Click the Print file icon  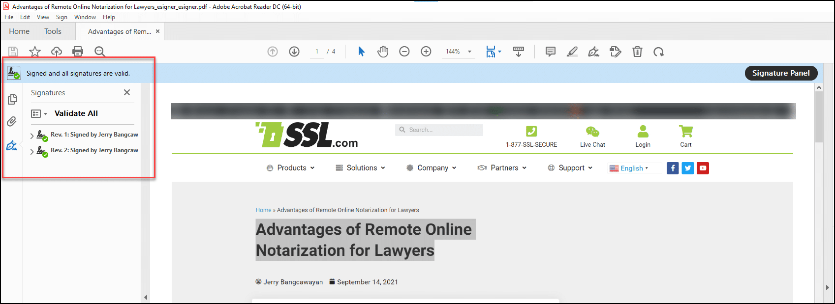click(x=78, y=52)
